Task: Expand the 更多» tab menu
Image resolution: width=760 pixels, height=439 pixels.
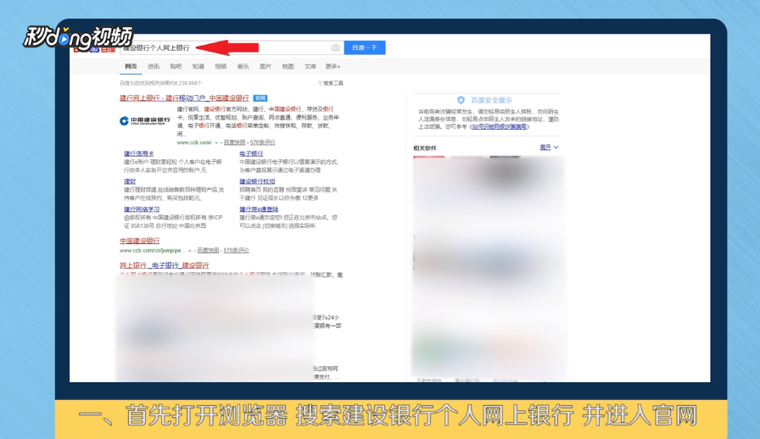Action: pos(332,66)
